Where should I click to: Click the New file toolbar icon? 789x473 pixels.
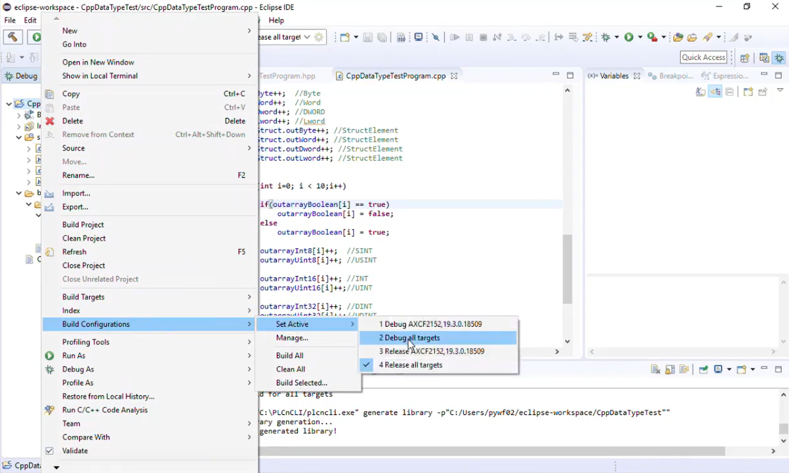[345, 37]
